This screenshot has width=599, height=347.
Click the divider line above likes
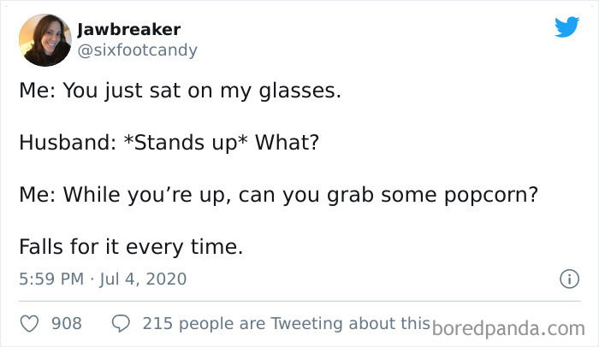(299, 301)
